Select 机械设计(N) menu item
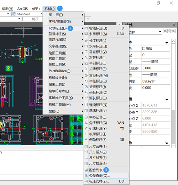178x185 pixels. tap(63, 78)
